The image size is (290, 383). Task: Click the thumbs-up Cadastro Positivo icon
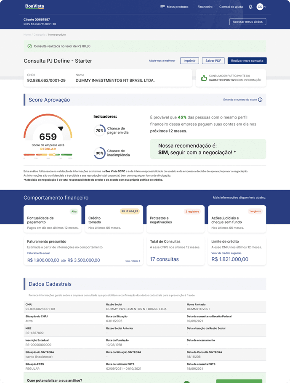204,78
